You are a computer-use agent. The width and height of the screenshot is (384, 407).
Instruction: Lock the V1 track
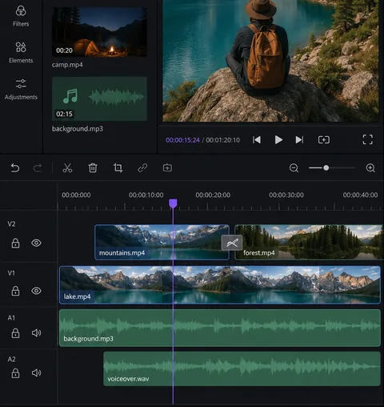point(15,291)
